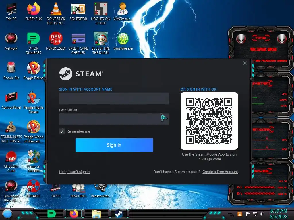Open the COMMUNISTS HATE THIS money bag icon

coord(11,132)
